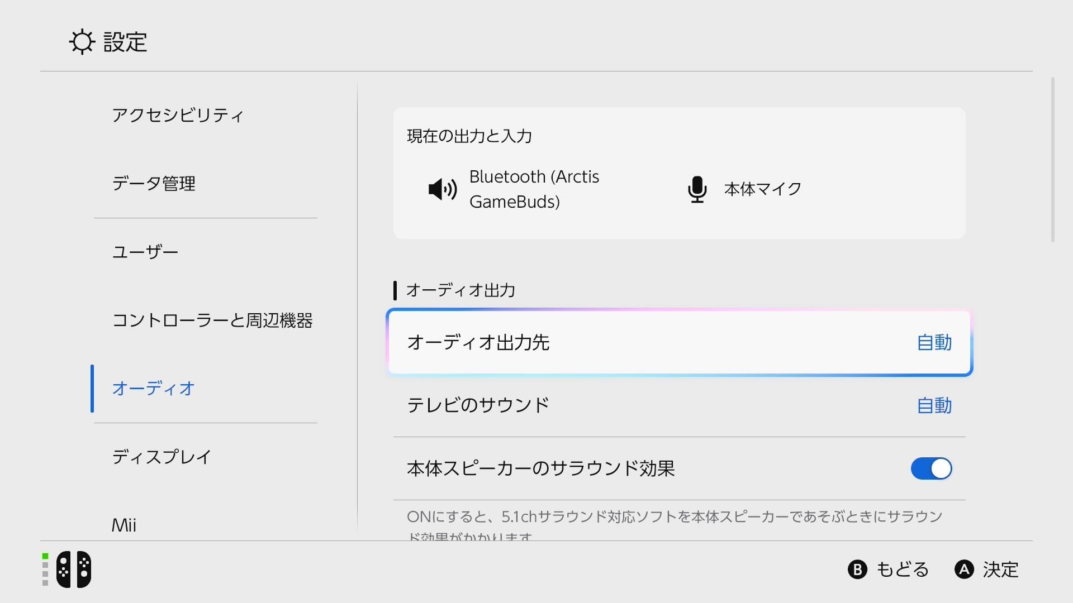The height and width of the screenshot is (603, 1073).
Task: Open コントローラーと周辺機器 settings
Action: coord(213,321)
